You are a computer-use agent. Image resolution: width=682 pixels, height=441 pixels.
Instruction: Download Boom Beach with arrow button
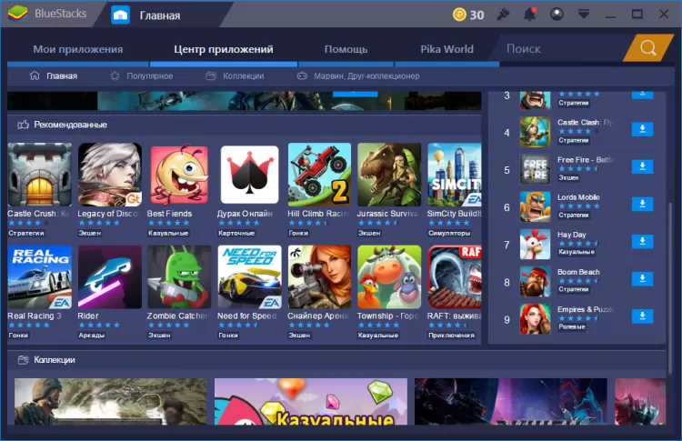642,279
